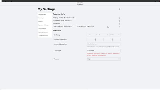Click the Display Name value MaxDemon1213
Screen dimensions: 160x90
click(x=70, y=18)
